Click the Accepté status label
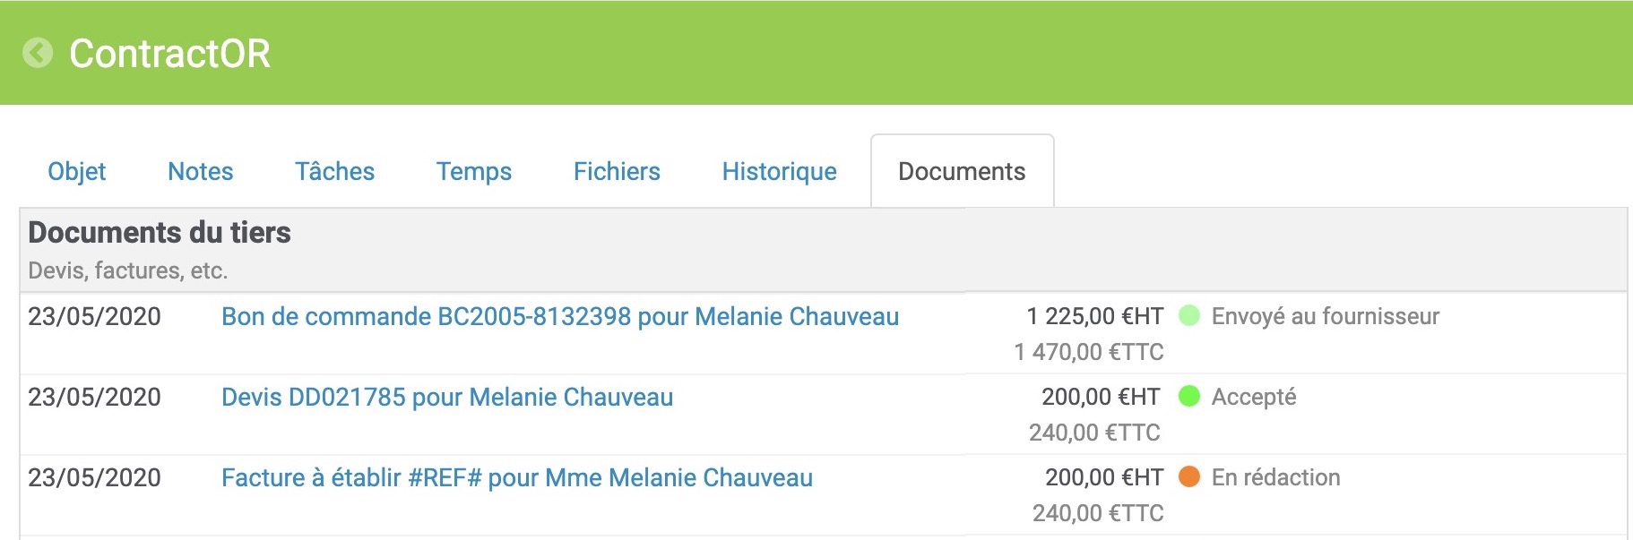This screenshot has height=540, width=1633. (x=1253, y=397)
